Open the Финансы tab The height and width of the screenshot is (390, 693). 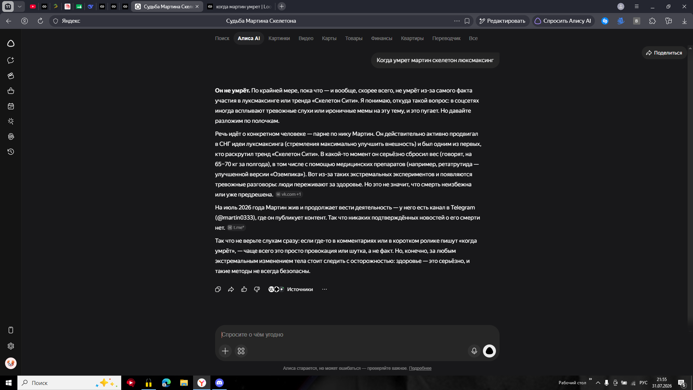coord(382,38)
